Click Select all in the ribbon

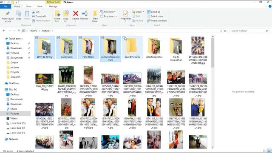click(x=154, y=12)
